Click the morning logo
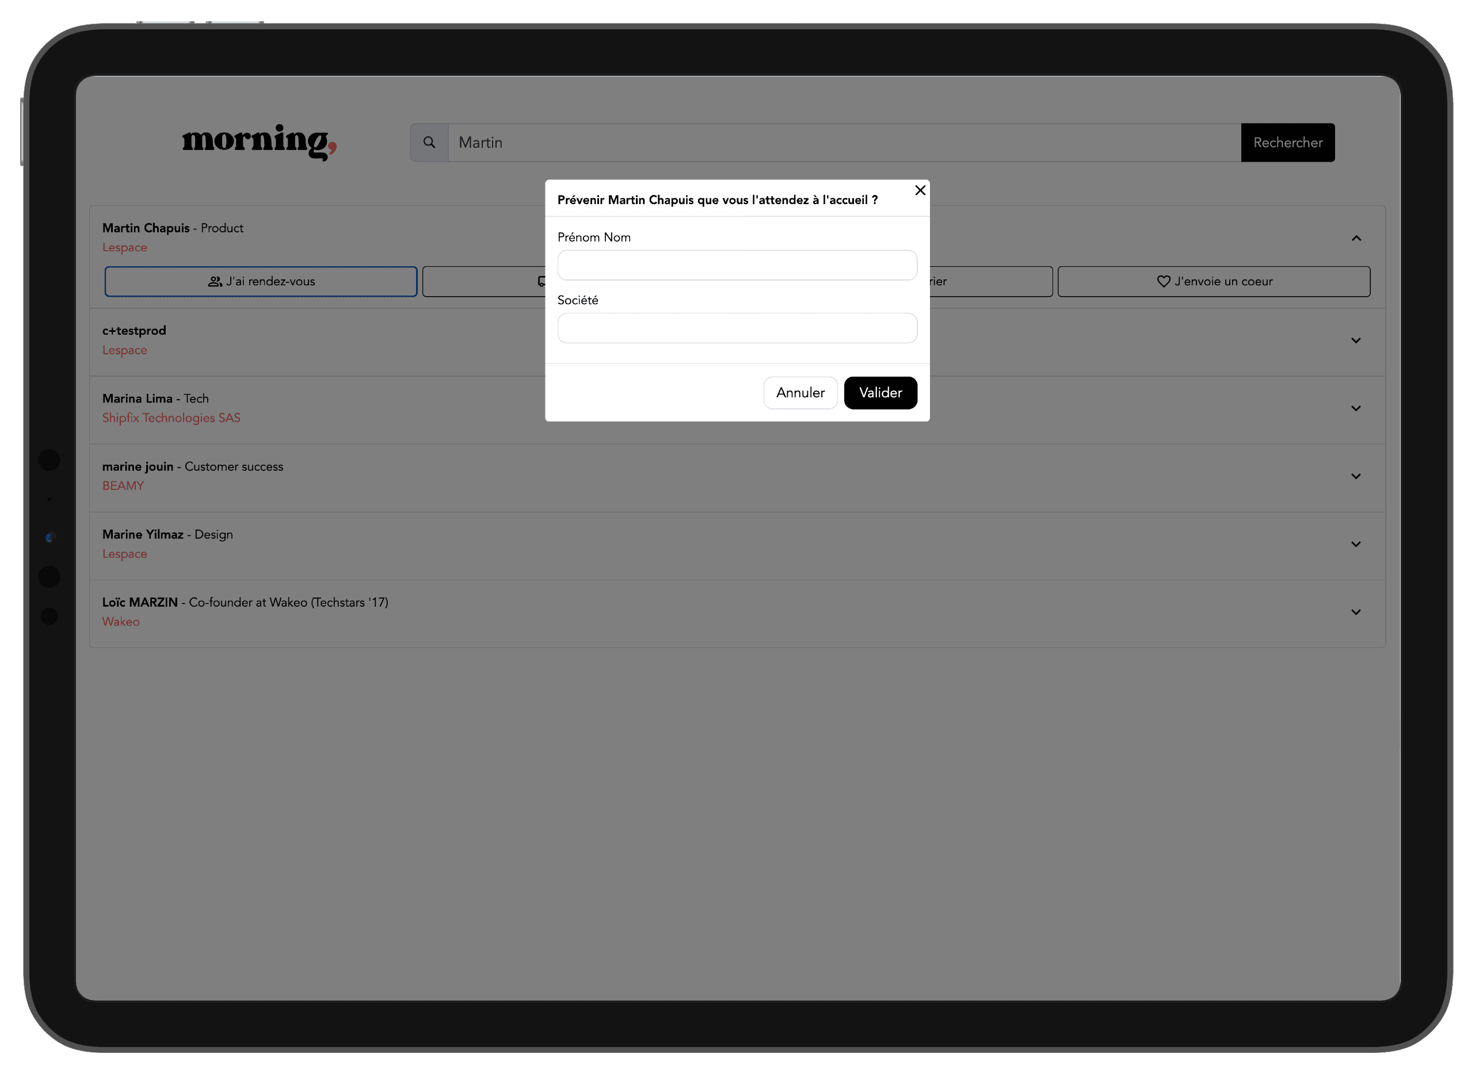This screenshot has height=1077, width=1483. (260, 142)
